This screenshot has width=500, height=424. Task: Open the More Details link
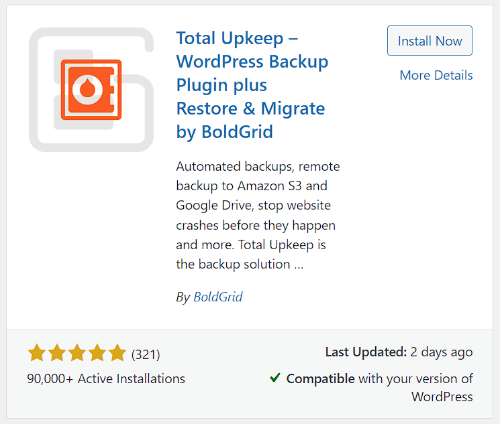click(x=436, y=75)
